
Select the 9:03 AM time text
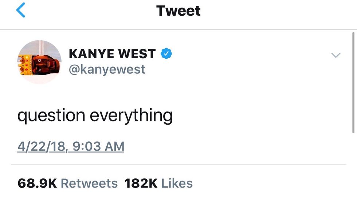(98, 146)
